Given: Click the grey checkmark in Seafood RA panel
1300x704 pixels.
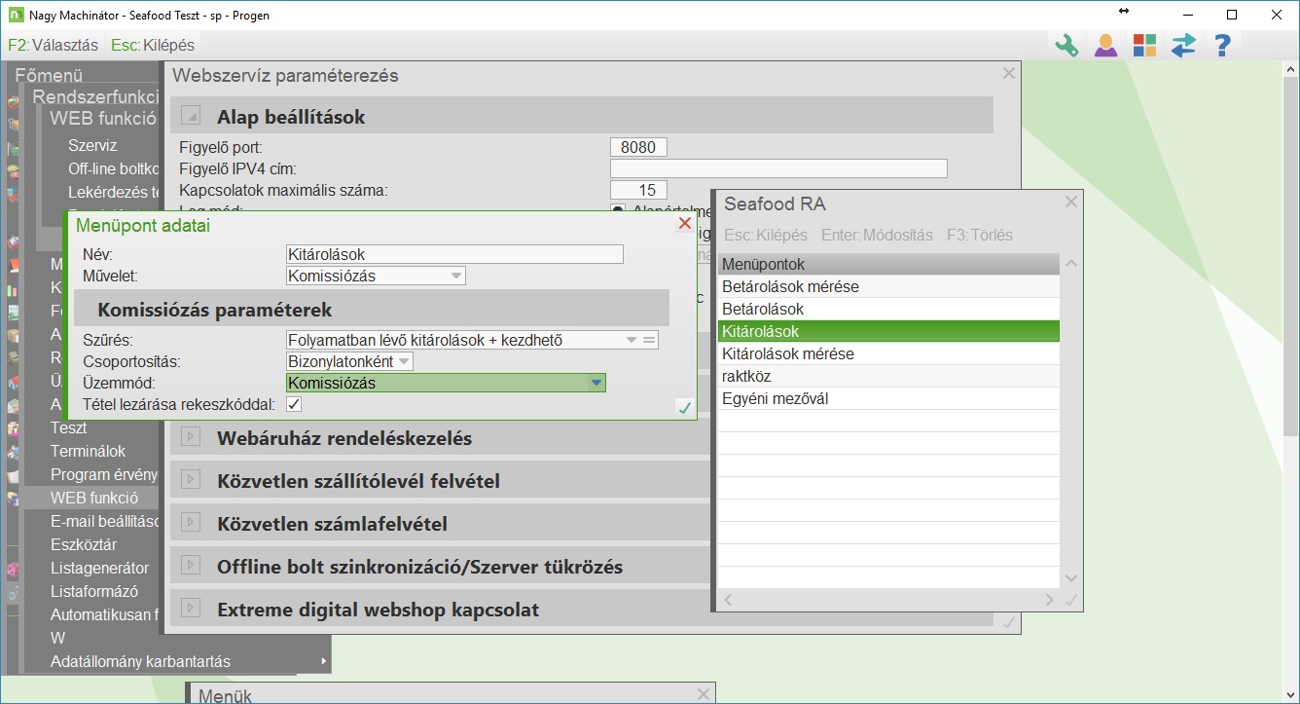Looking at the screenshot, I should click(1071, 601).
